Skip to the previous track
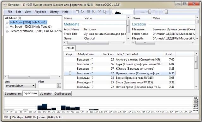 tap(94, 12)
